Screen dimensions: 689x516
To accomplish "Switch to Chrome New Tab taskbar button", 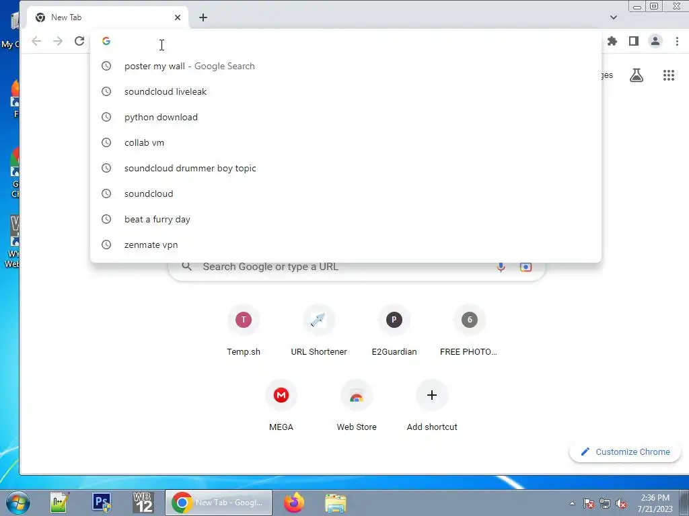I will click(x=219, y=503).
